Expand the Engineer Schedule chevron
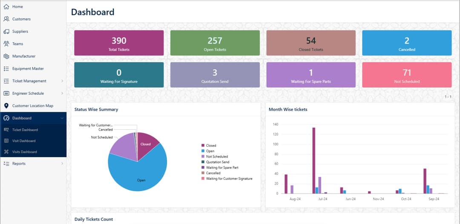Image resolution: width=460 pixels, height=224 pixels. [x=62, y=94]
